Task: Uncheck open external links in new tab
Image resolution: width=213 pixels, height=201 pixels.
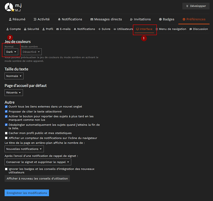Action: [x=6, y=107]
